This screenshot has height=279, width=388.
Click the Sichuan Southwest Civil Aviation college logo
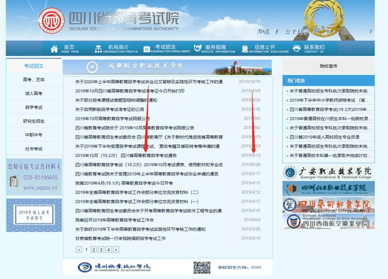point(328,222)
